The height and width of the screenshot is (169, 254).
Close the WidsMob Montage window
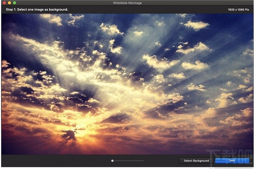click(5, 3)
